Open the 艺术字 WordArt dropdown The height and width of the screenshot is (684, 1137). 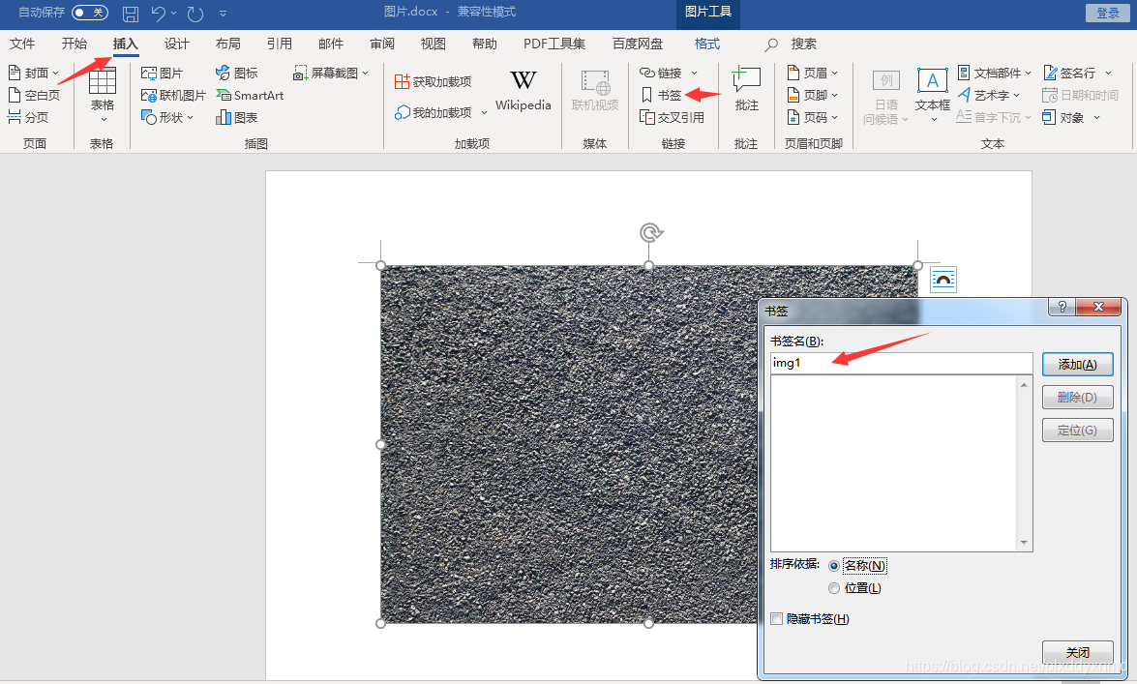(988, 95)
